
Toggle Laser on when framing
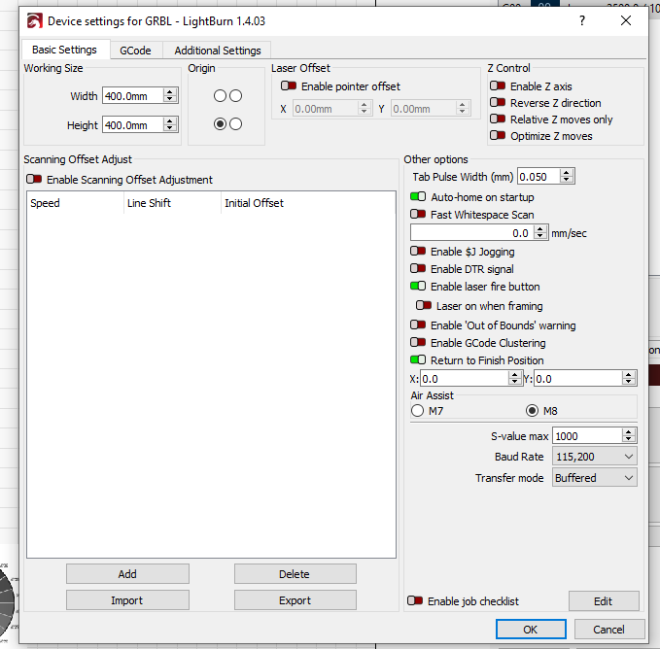point(424,305)
